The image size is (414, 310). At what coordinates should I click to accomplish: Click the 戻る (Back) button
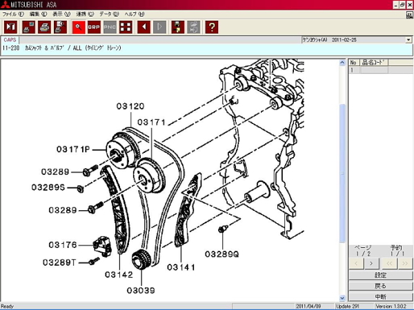pos(380,285)
